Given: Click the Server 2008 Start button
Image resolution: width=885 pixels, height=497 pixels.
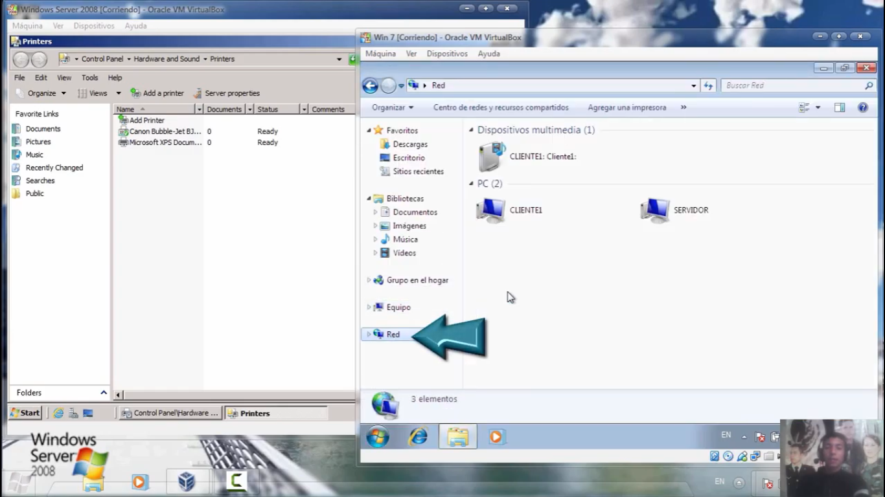Looking at the screenshot, I should (x=25, y=413).
